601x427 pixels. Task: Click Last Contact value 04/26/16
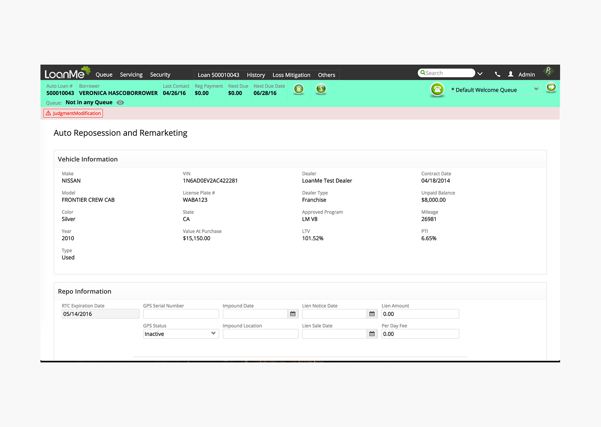(174, 93)
